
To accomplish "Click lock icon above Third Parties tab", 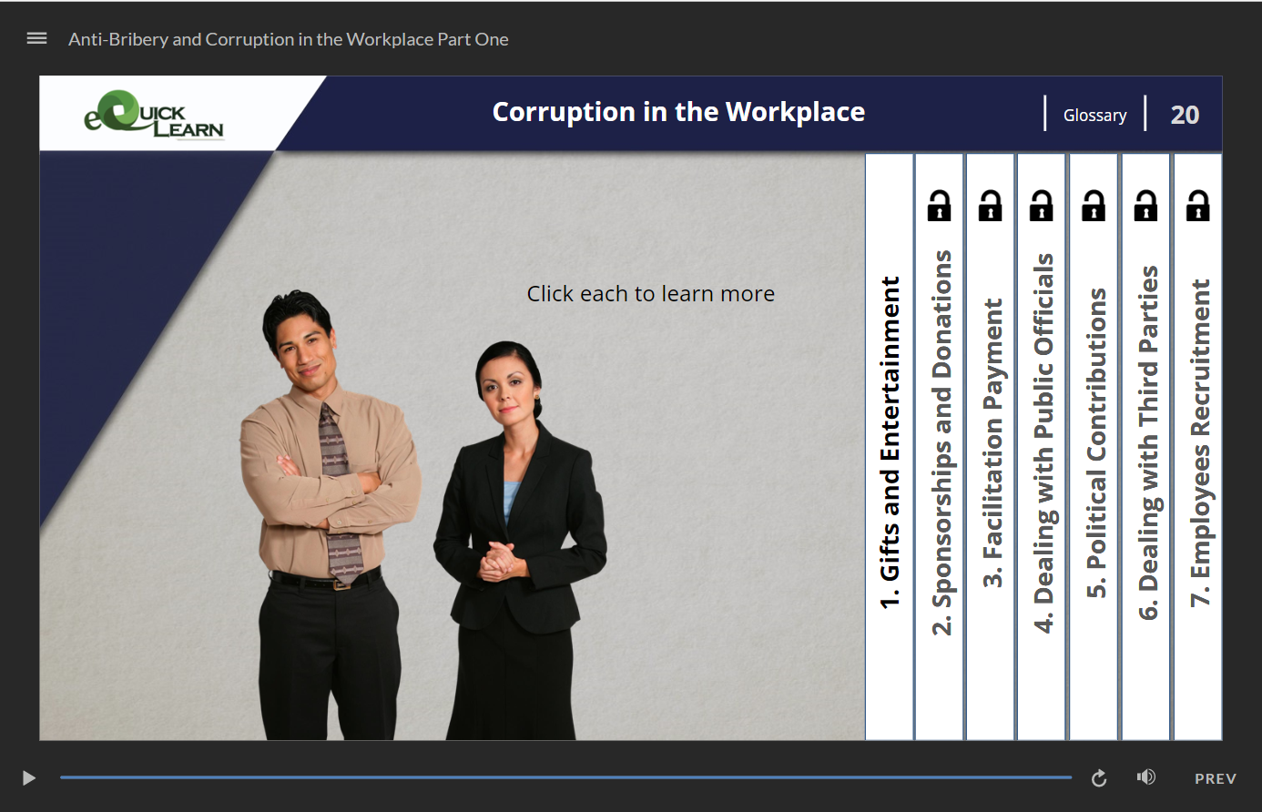I will pos(1145,207).
